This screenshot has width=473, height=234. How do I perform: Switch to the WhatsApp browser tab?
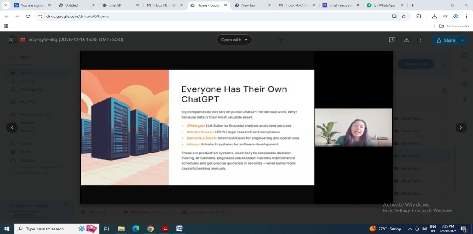click(383, 5)
